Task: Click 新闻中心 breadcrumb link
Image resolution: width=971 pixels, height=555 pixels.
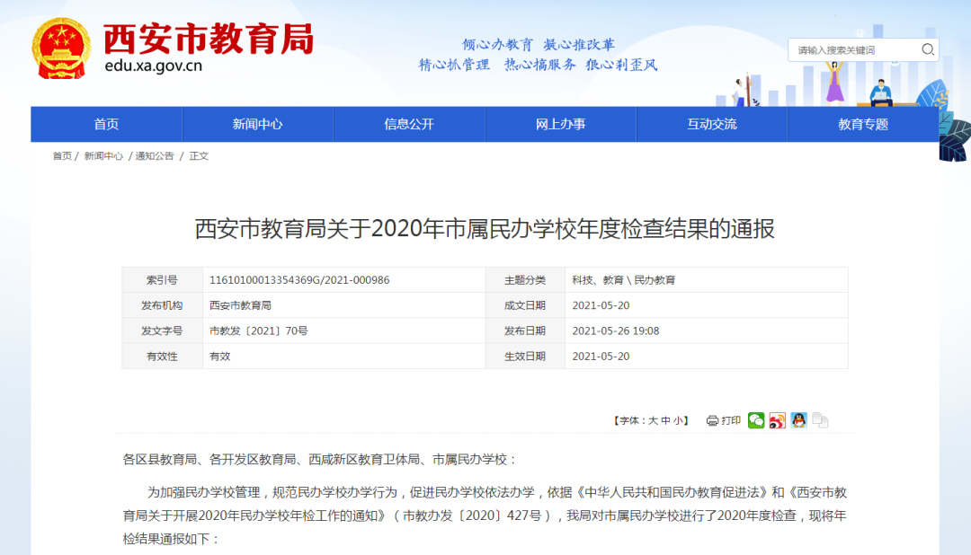Action: click(x=103, y=156)
